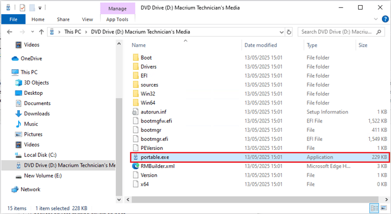Click the horizontal scrollbar in the file list

pyautogui.click(x=255, y=200)
